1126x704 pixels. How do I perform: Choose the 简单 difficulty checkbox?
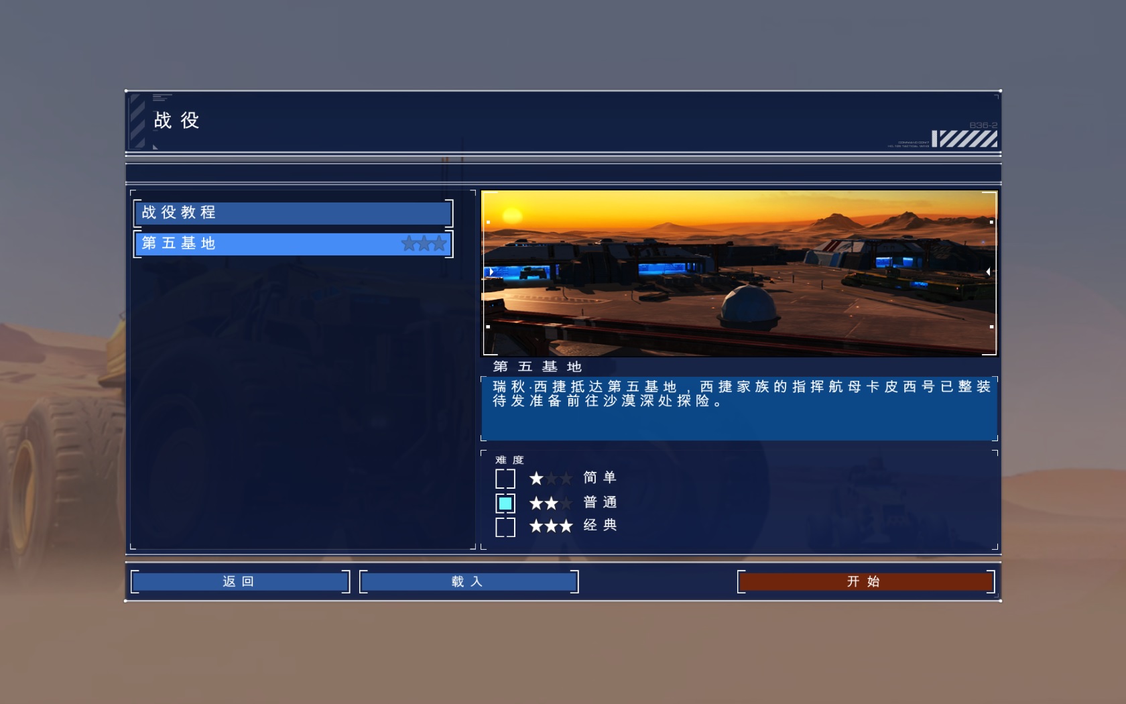(505, 479)
